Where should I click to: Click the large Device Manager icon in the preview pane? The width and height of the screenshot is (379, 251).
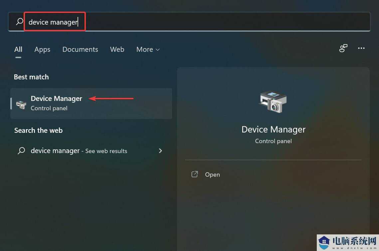(x=273, y=101)
